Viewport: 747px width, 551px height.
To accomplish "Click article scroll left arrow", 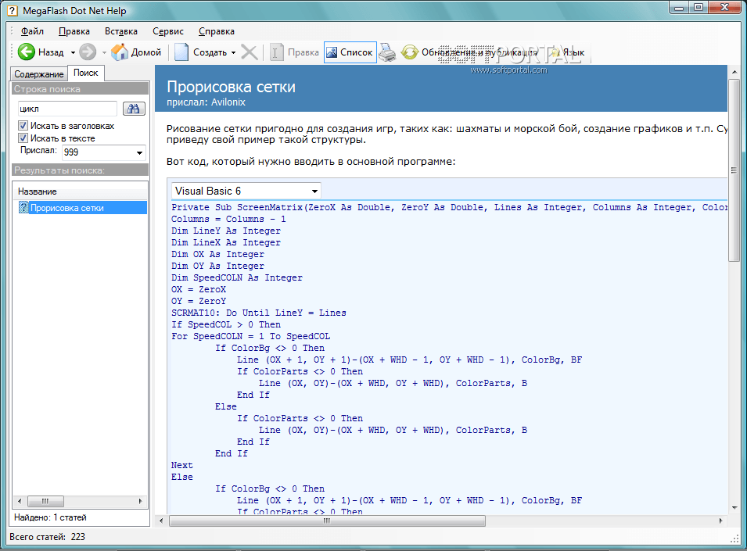I will (x=161, y=521).
